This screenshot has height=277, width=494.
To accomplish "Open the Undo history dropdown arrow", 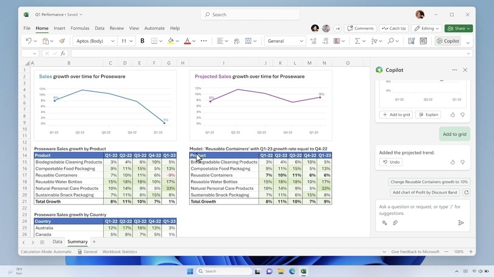I will pos(35,41).
